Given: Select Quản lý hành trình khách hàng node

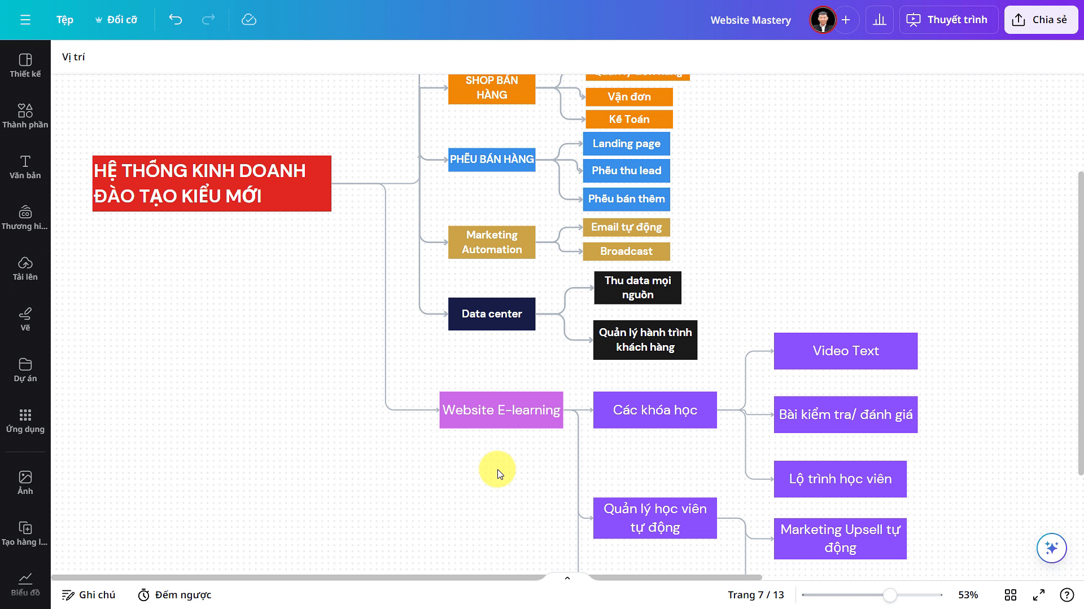Looking at the screenshot, I should click(x=645, y=340).
